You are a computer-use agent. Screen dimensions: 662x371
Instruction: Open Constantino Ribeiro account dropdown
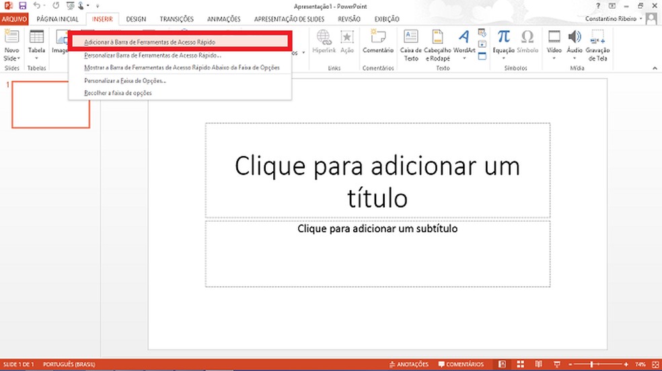(614, 19)
